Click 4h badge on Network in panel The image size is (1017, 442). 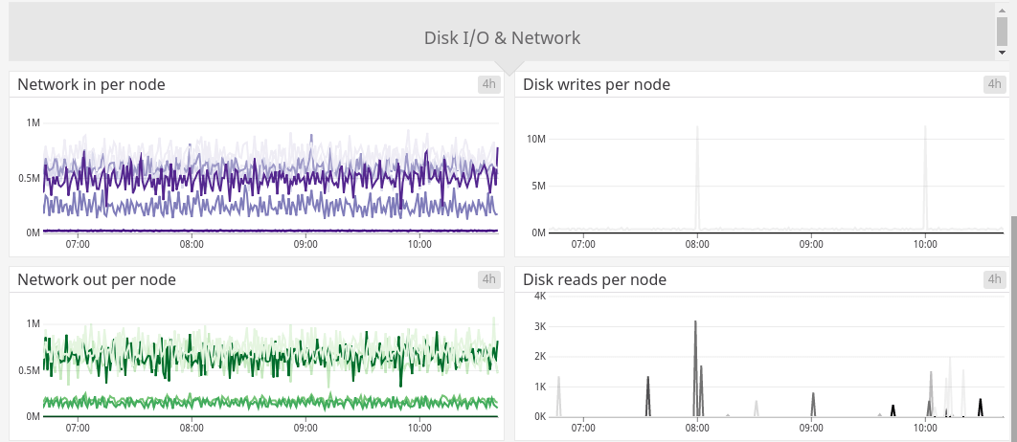pyautogui.click(x=488, y=84)
